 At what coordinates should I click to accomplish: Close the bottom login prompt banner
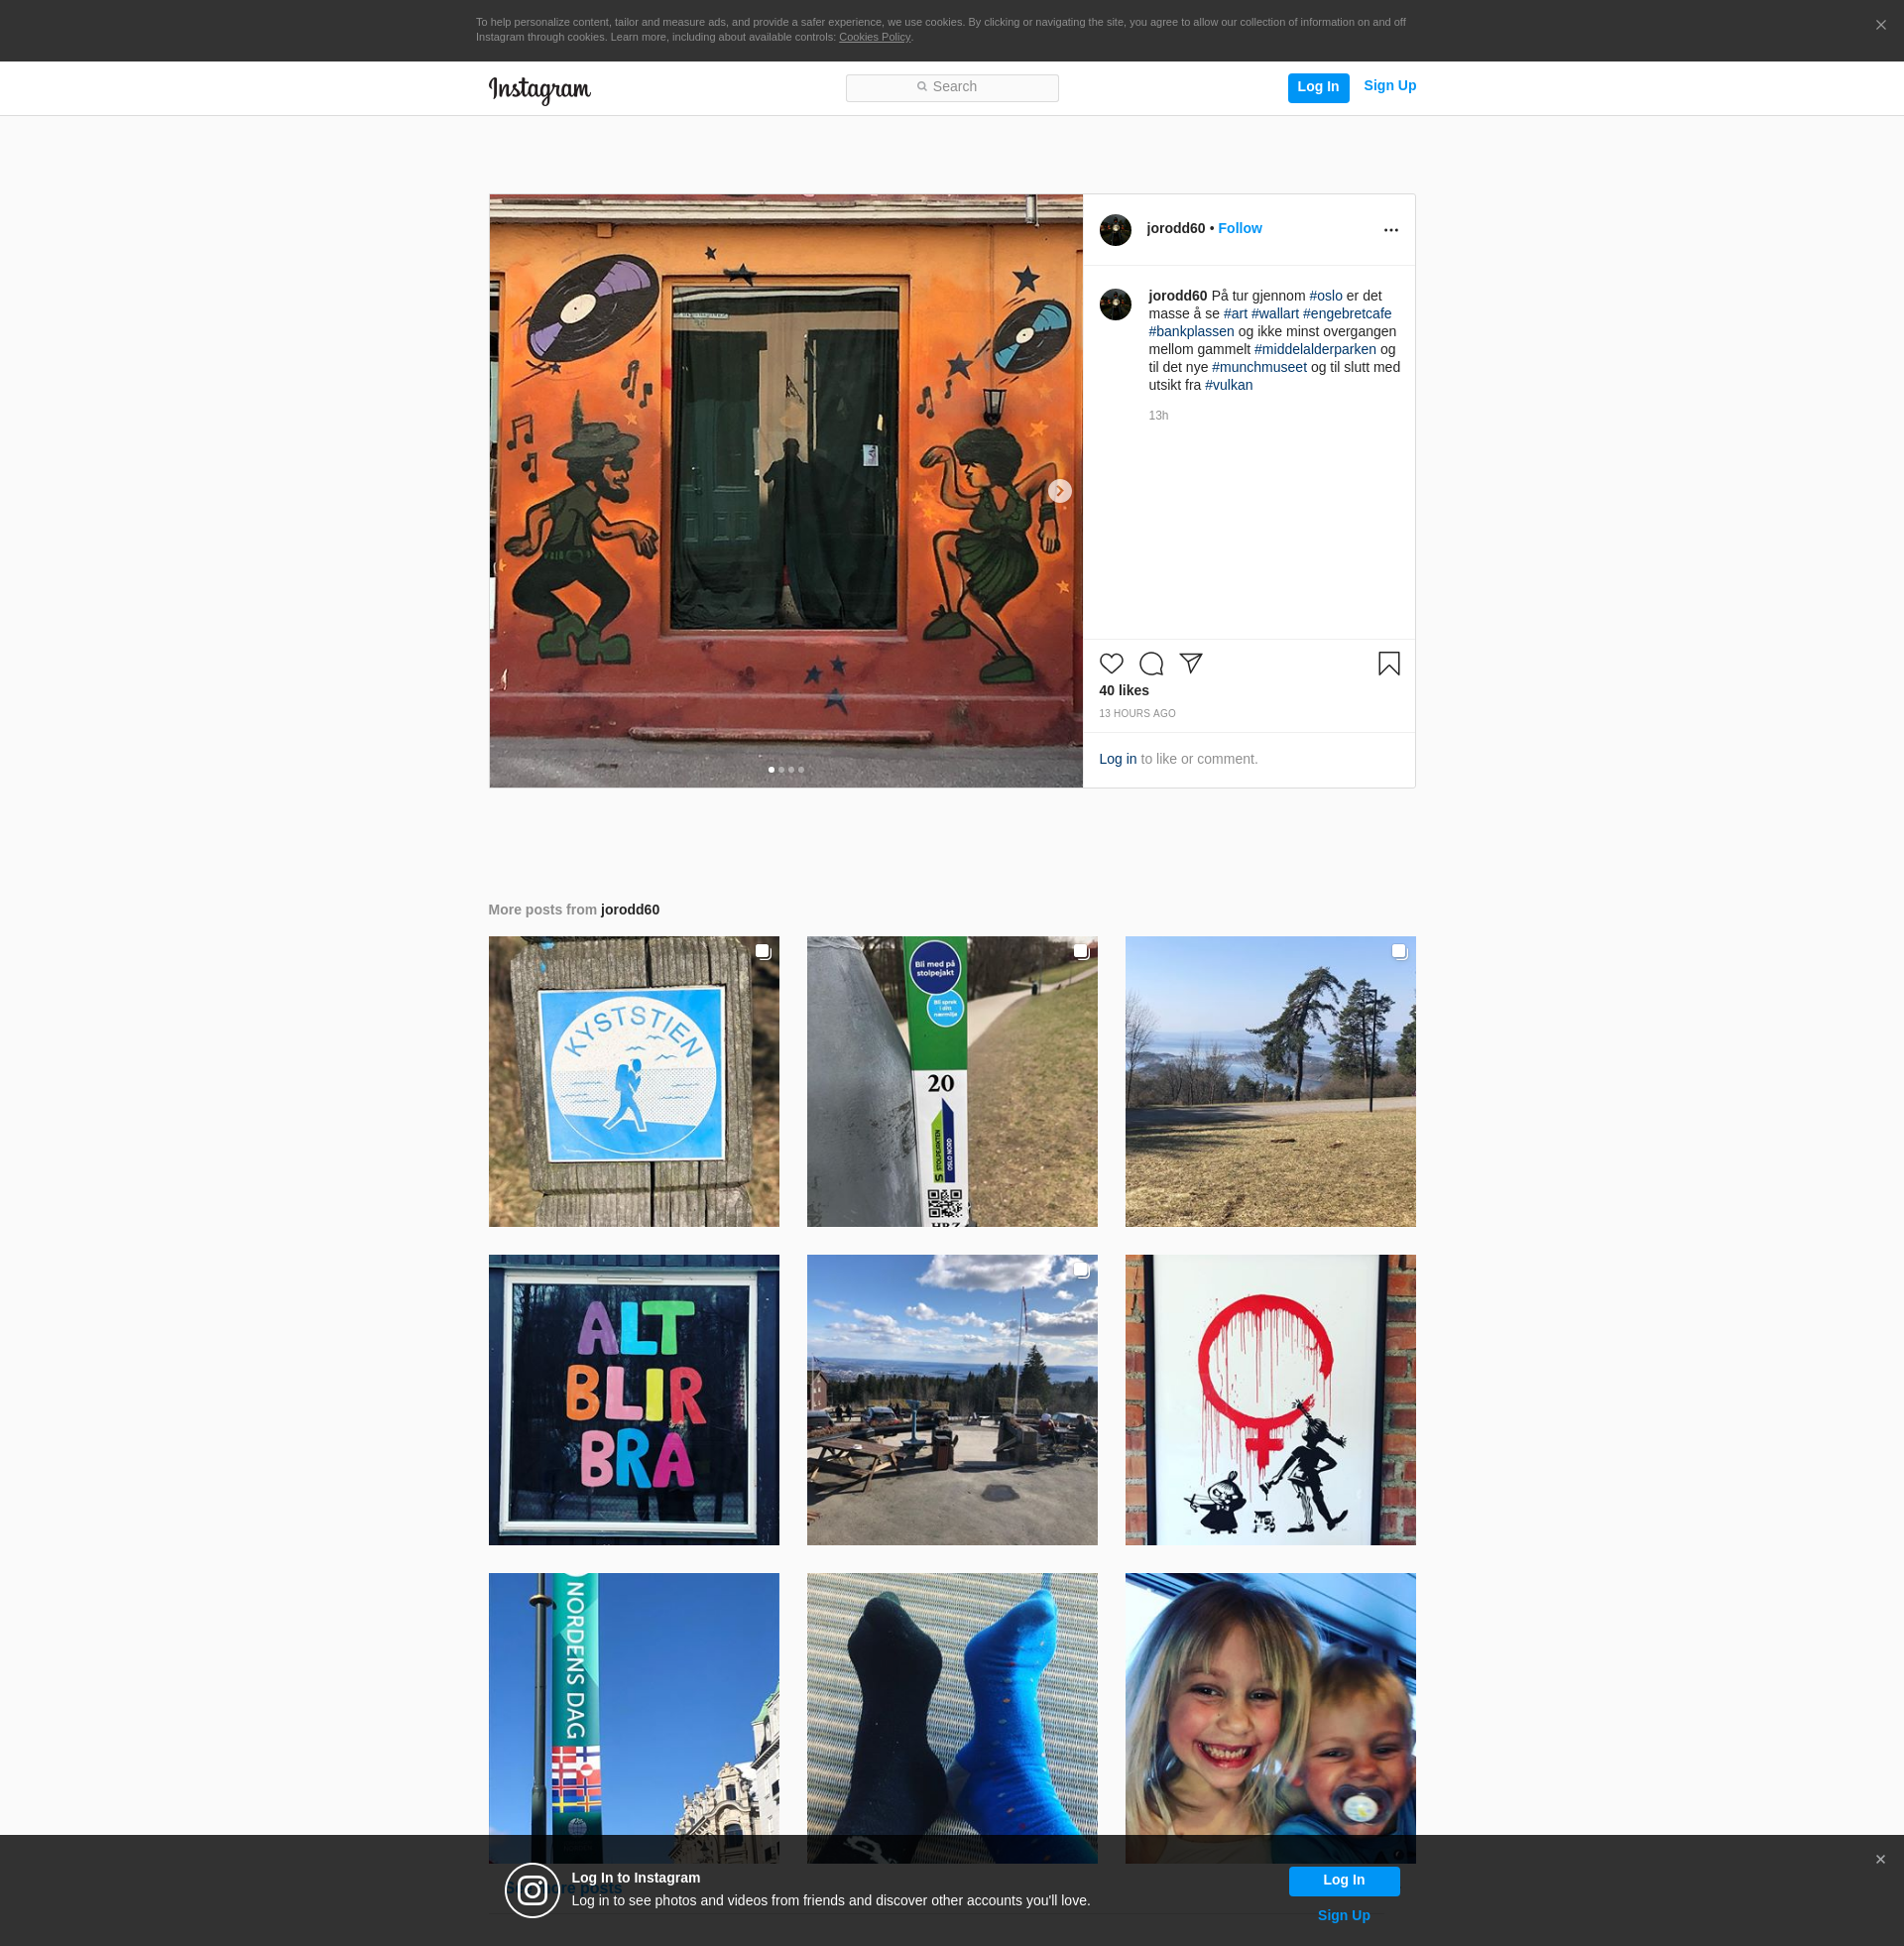click(x=1880, y=1859)
